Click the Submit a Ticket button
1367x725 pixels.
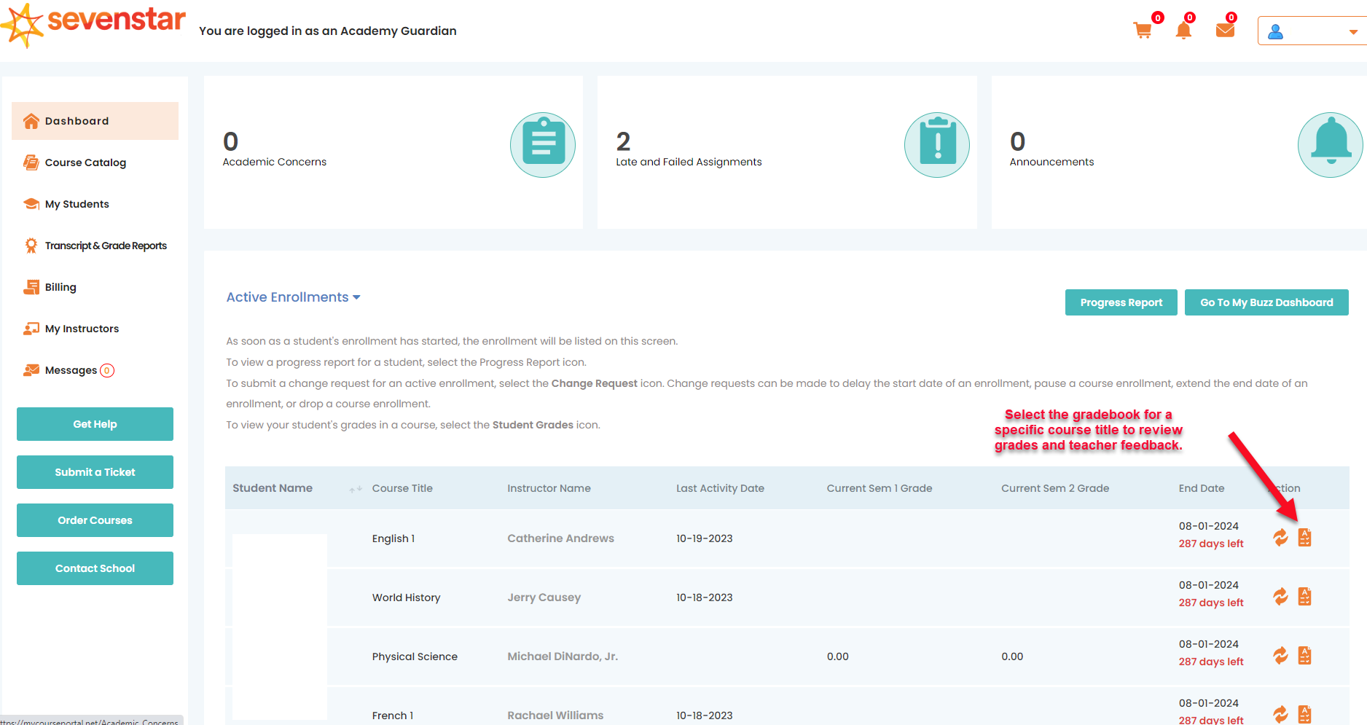click(x=95, y=472)
